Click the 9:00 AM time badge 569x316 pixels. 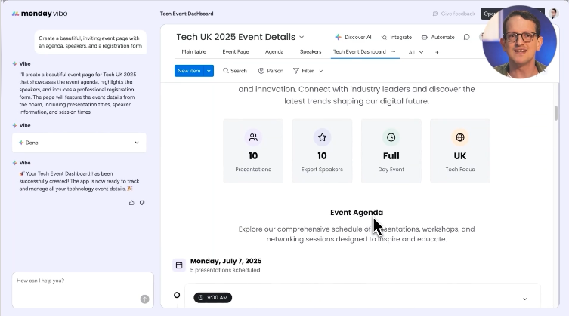tap(212, 298)
